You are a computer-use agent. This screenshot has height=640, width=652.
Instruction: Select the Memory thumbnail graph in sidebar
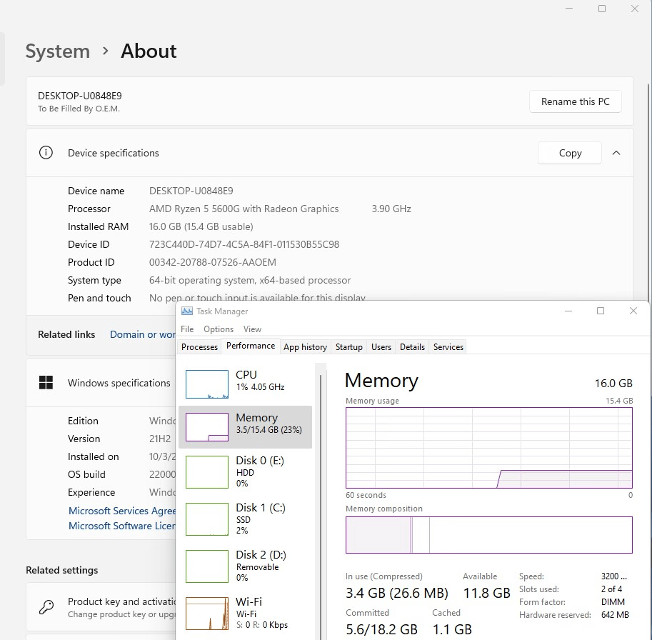point(206,427)
